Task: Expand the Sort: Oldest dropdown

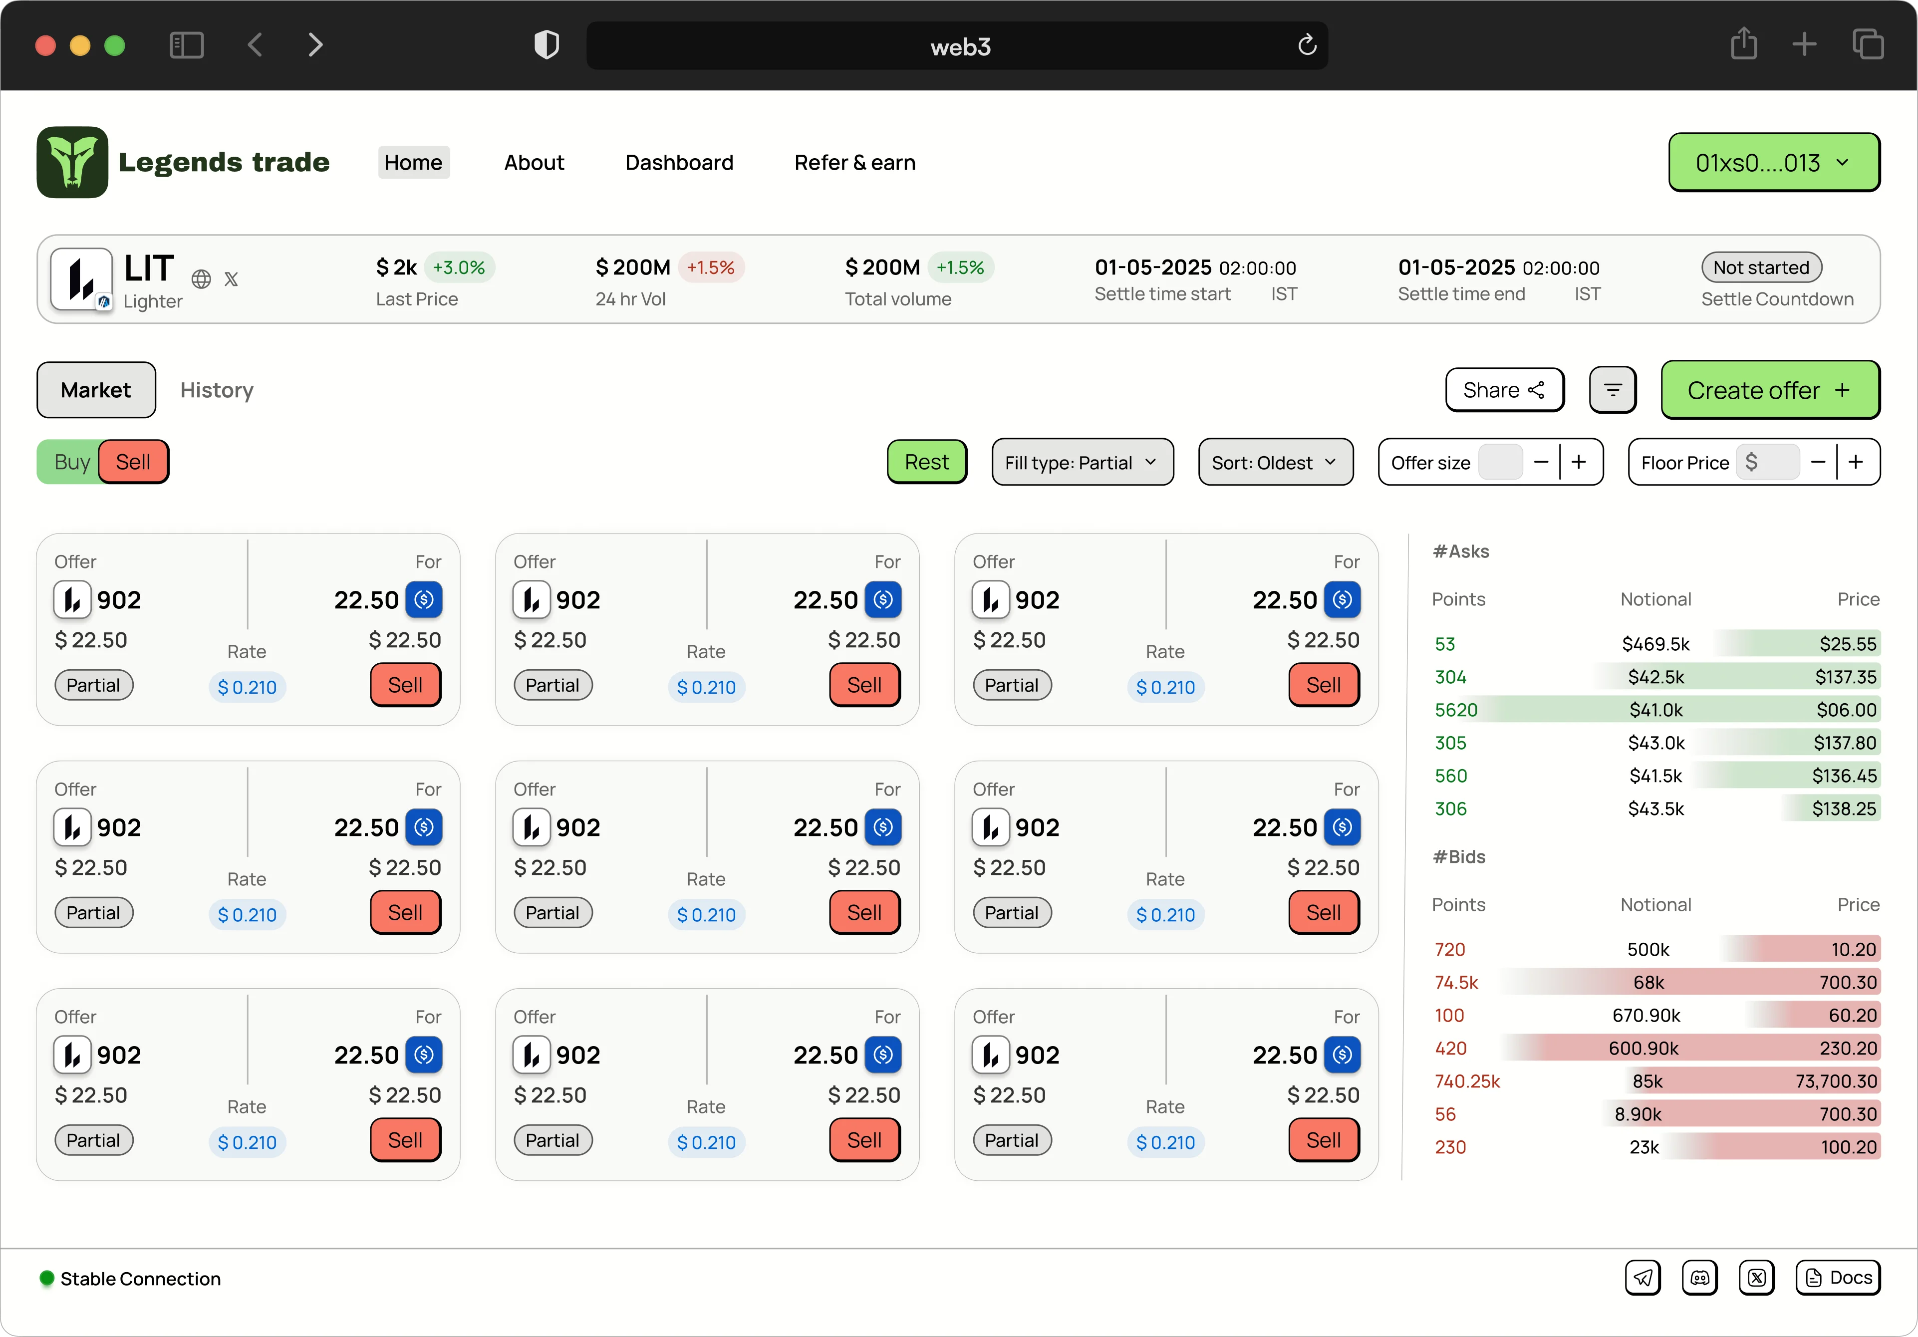Action: click(1275, 463)
